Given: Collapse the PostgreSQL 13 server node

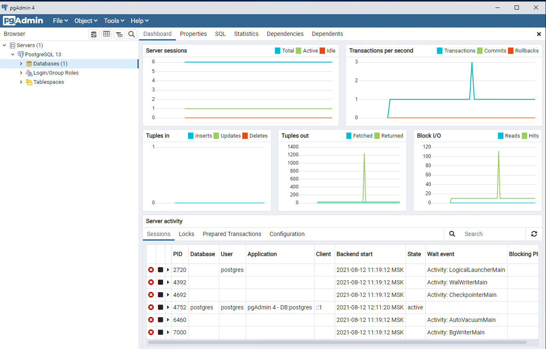Looking at the screenshot, I should click(13, 54).
